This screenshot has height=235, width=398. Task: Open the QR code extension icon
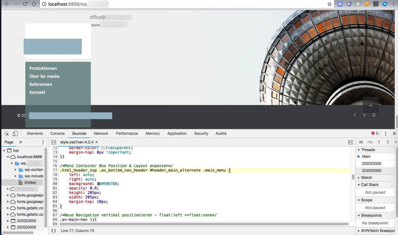coord(376,4)
